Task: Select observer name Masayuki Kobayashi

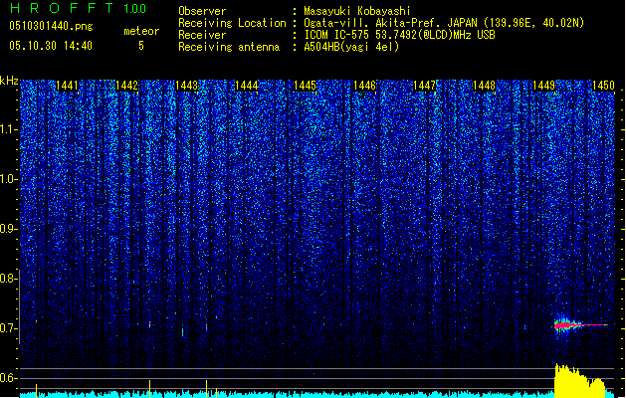Action: 357,11
